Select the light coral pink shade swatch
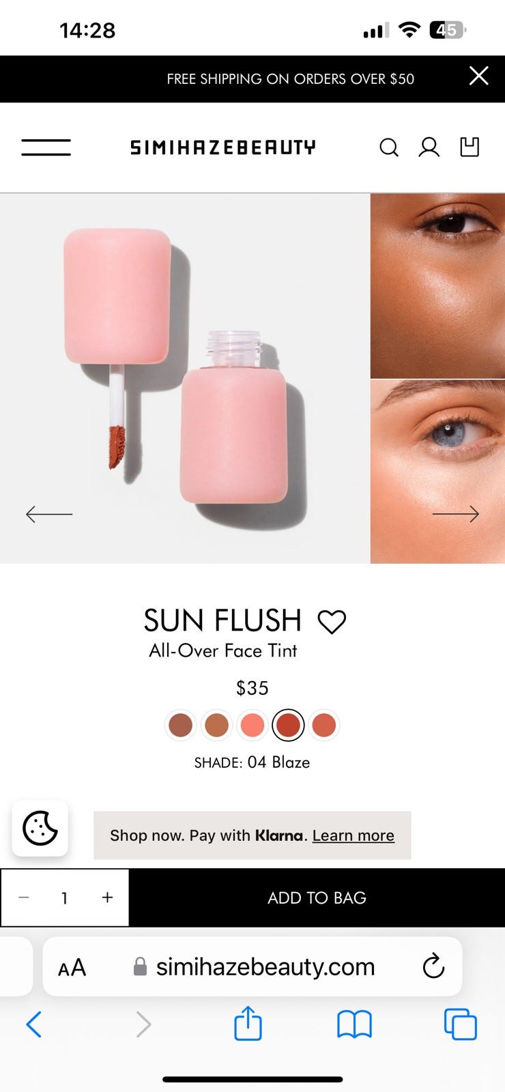The width and height of the screenshot is (505, 1092). pos(252,725)
